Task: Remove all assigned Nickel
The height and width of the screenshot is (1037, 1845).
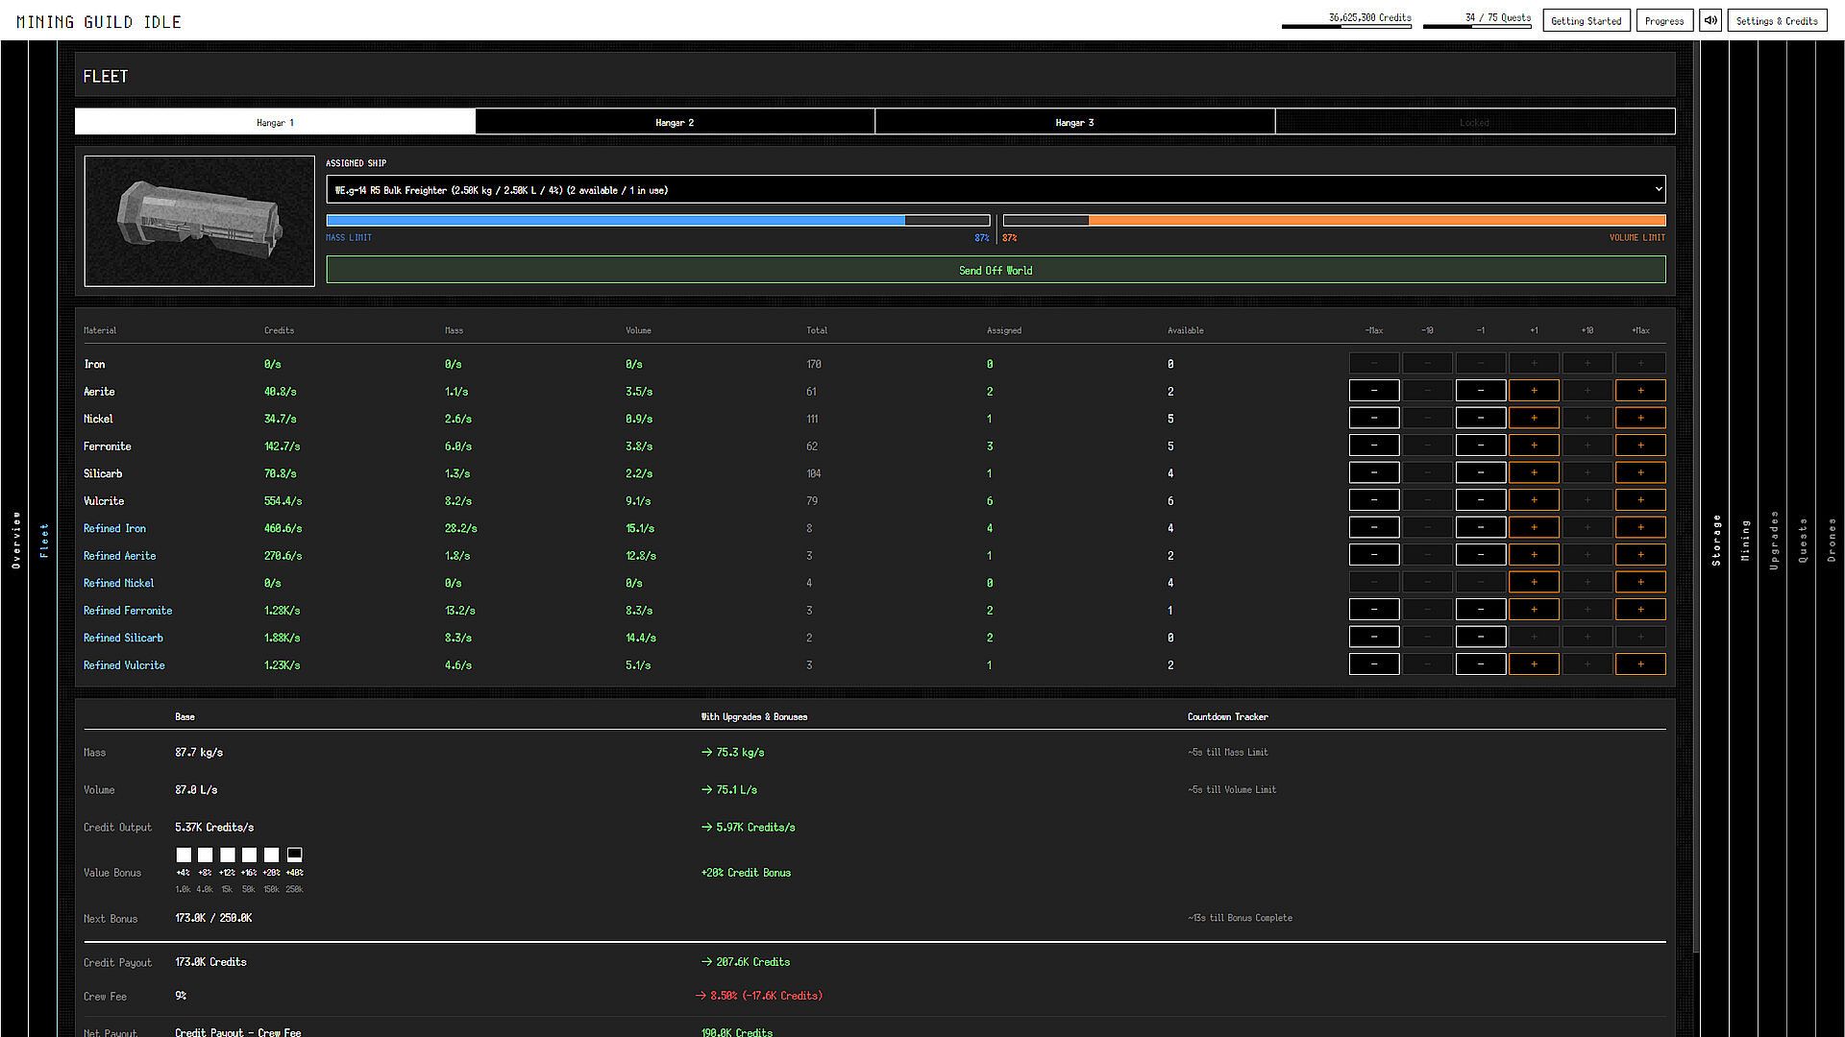Action: coord(1374,419)
